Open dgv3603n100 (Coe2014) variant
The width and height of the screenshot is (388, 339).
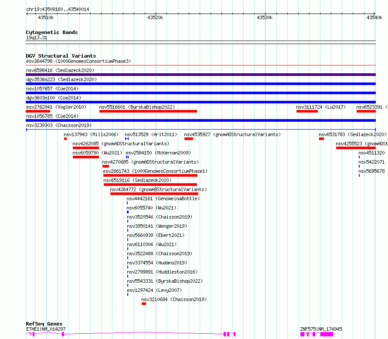(54, 98)
